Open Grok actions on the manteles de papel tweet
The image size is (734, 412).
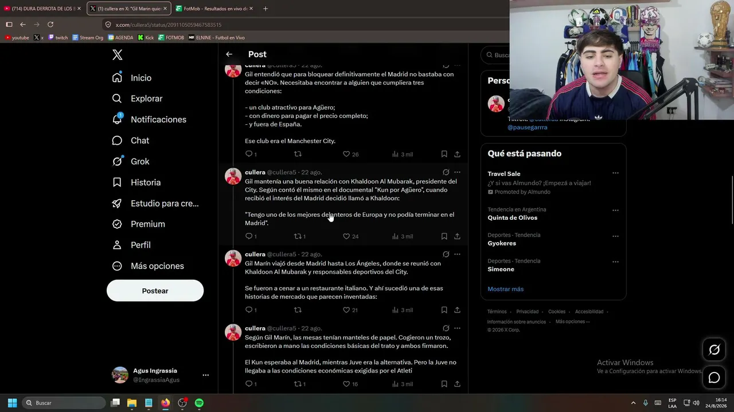click(x=446, y=328)
